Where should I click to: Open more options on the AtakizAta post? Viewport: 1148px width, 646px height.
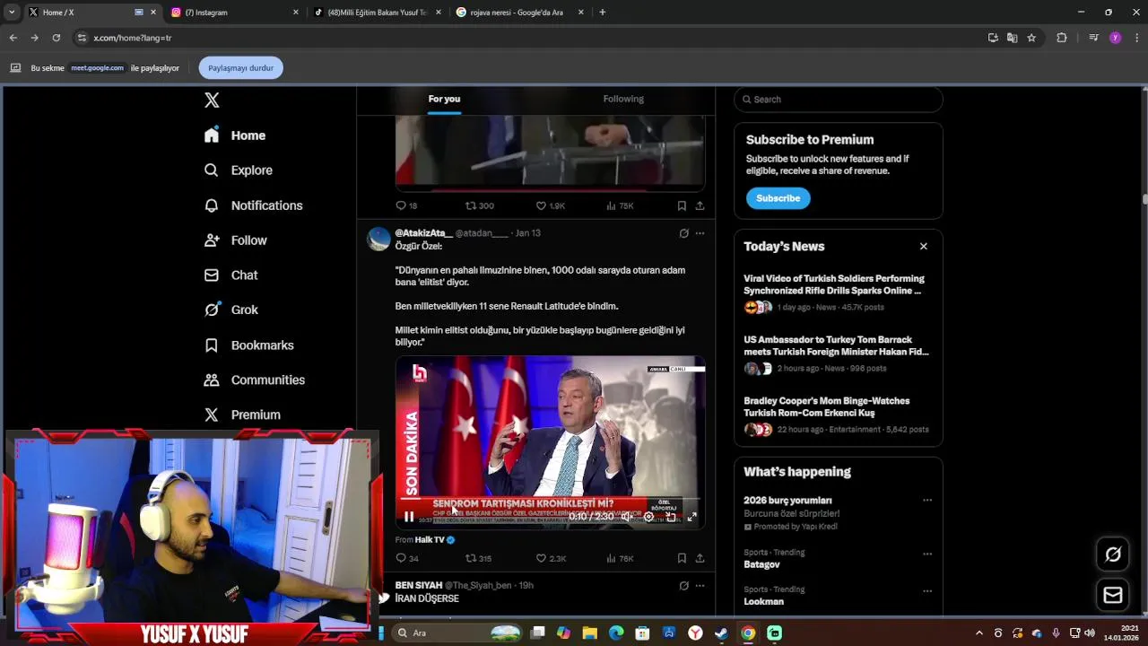click(700, 233)
